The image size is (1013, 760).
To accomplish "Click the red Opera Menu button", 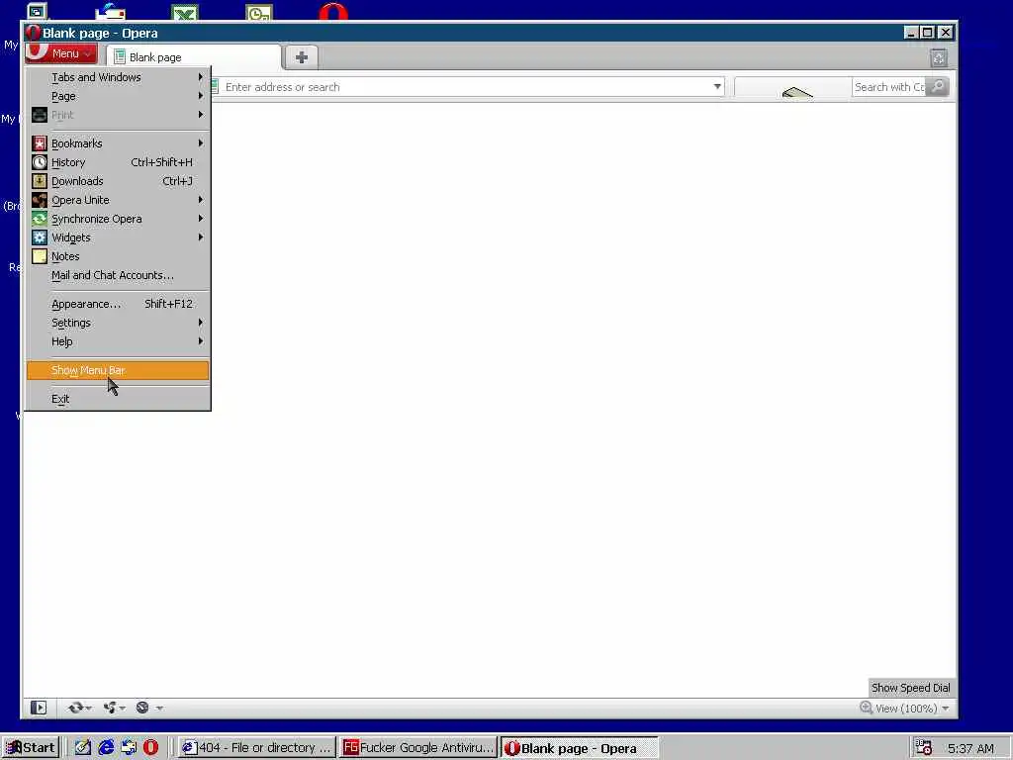I will (x=61, y=53).
